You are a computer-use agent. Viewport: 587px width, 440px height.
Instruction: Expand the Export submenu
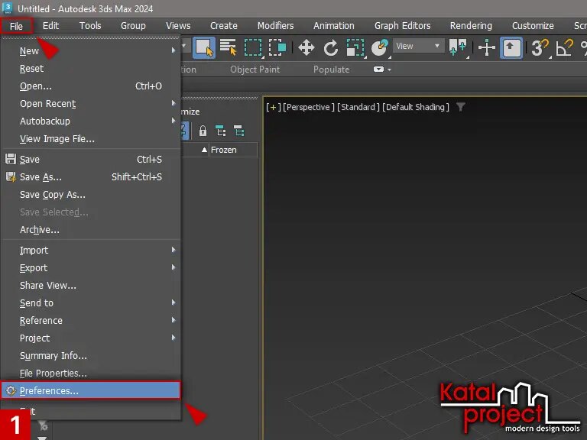point(91,268)
